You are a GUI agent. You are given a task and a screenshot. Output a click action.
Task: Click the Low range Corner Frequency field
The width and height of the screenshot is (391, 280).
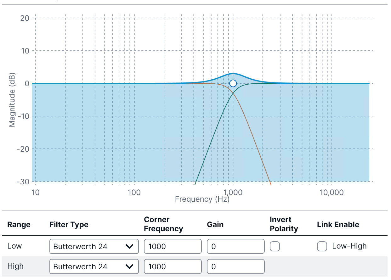click(x=173, y=246)
